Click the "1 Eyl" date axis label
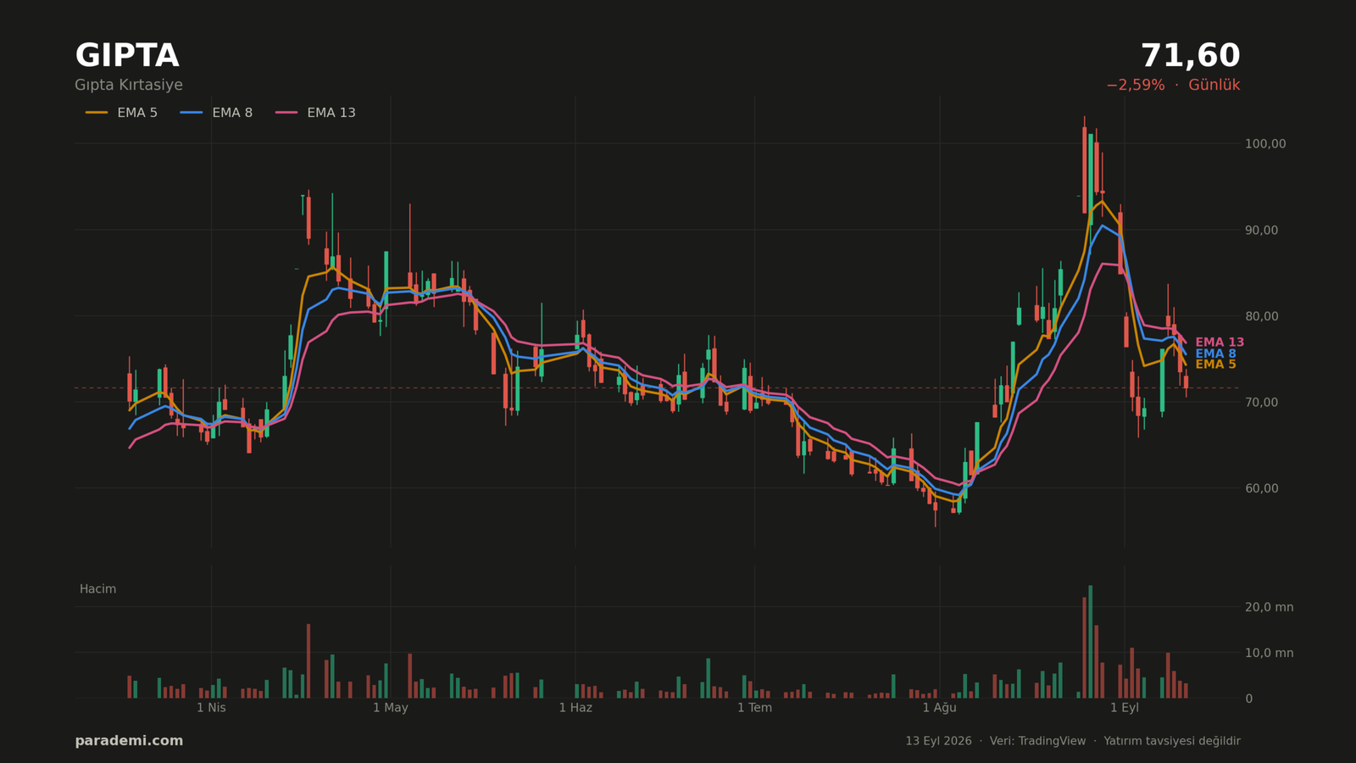Viewport: 1356px width, 763px height. (x=1125, y=708)
